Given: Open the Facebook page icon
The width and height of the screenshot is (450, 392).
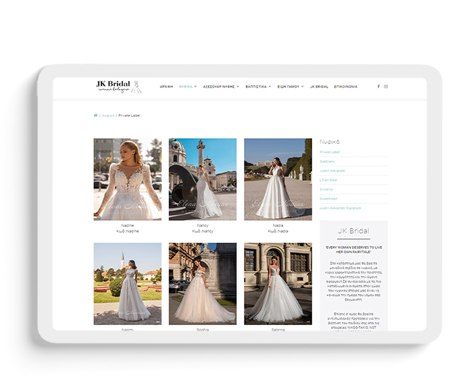Looking at the screenshot, I should (378, 87).
